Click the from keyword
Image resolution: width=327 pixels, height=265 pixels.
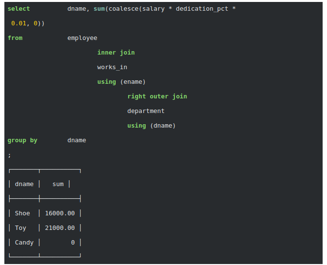tap(15, 38)
